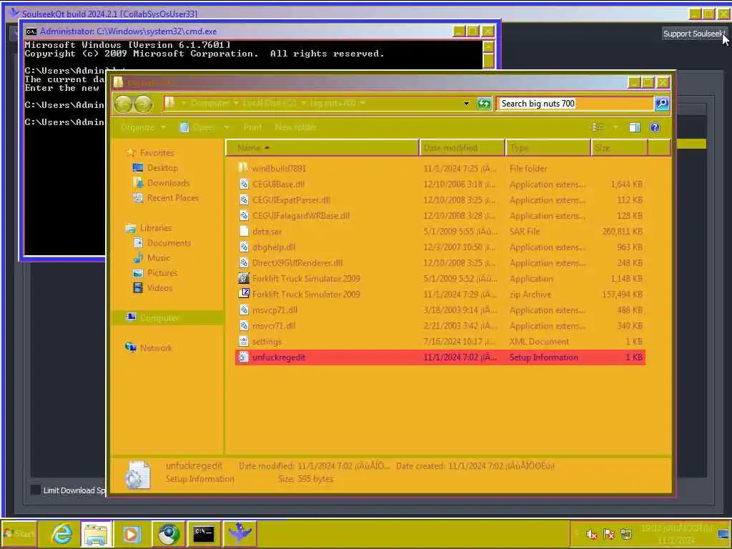The width and height of the screenshot is (732, 549).
Task: Click the New folder button
Action: pyautogui.click(x=295, y=127)
